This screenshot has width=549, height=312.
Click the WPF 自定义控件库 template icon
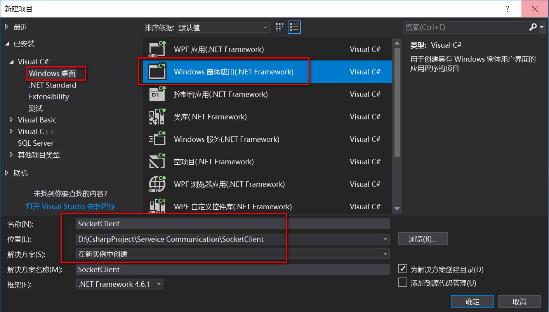158,206
